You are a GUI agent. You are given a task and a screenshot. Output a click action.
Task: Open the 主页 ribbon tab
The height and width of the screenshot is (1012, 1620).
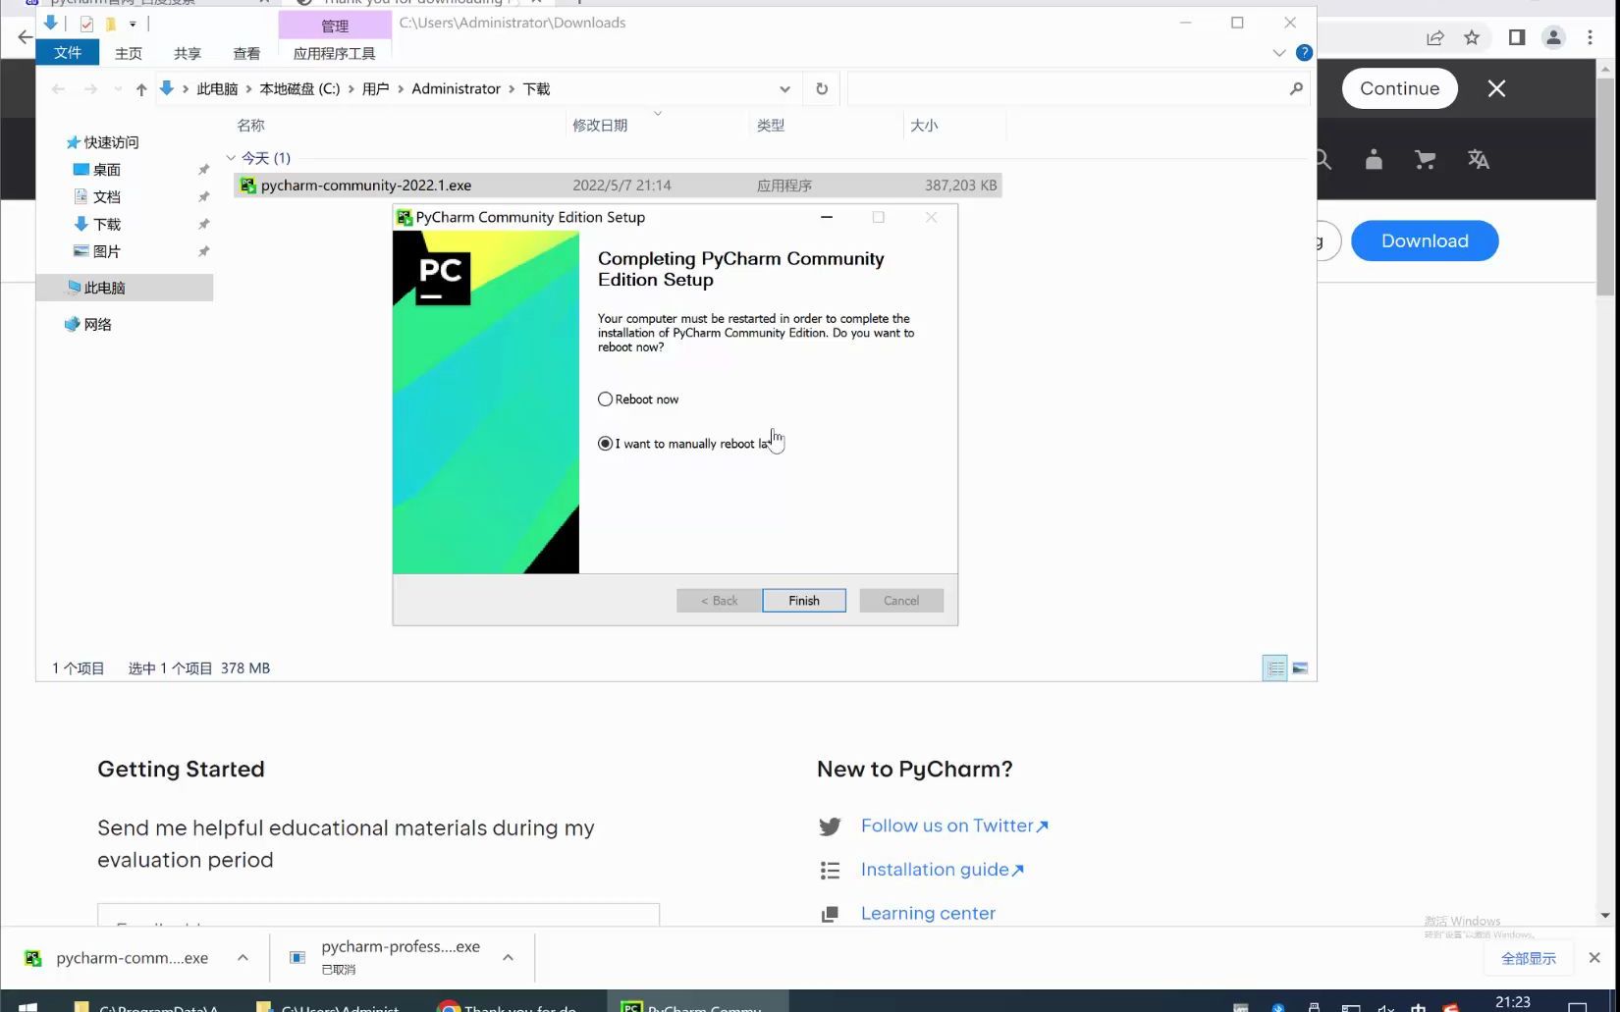(129, 53)
